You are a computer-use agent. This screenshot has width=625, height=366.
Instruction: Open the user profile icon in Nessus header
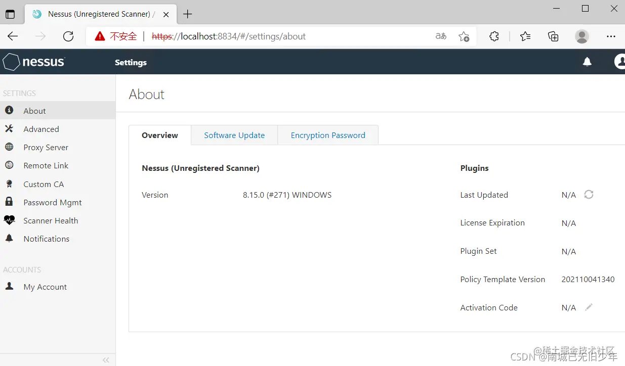620,62
